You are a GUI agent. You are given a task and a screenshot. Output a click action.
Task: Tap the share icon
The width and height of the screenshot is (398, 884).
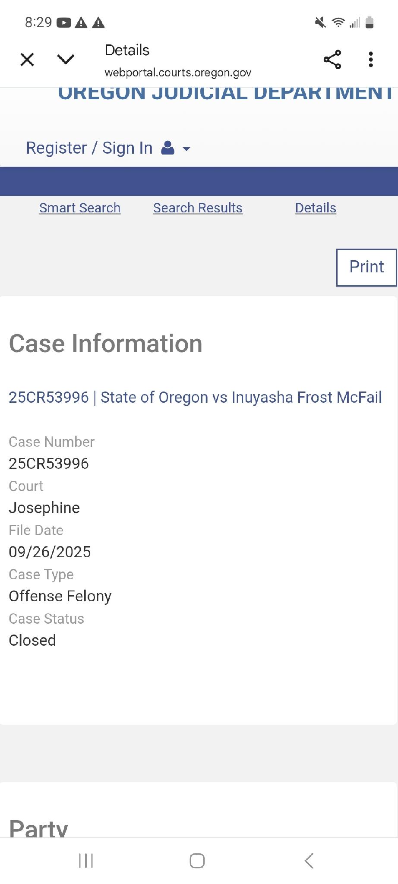332,60
